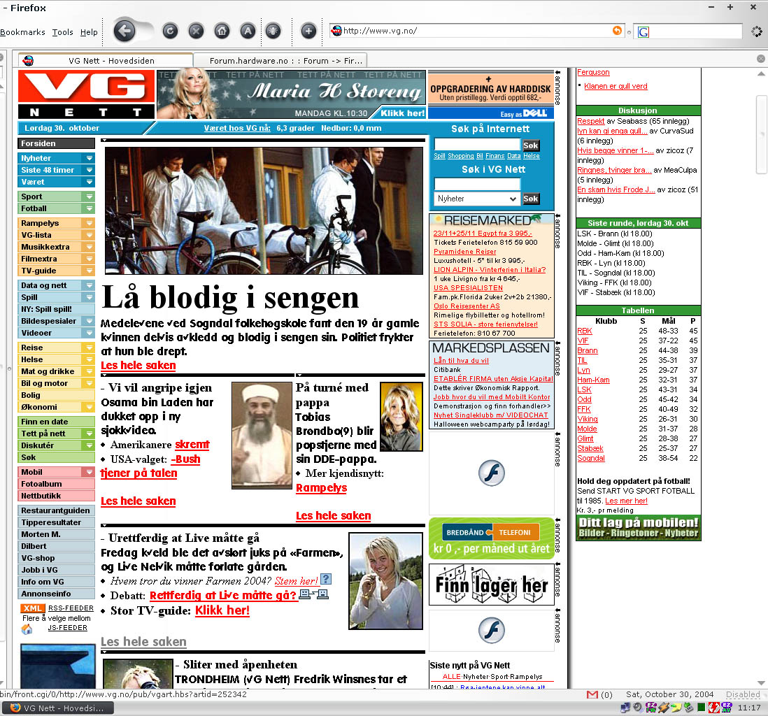
Task: Click the computers debate icon after 'Rettferdig at Live måtte gå?'
Action: [313, 594]
